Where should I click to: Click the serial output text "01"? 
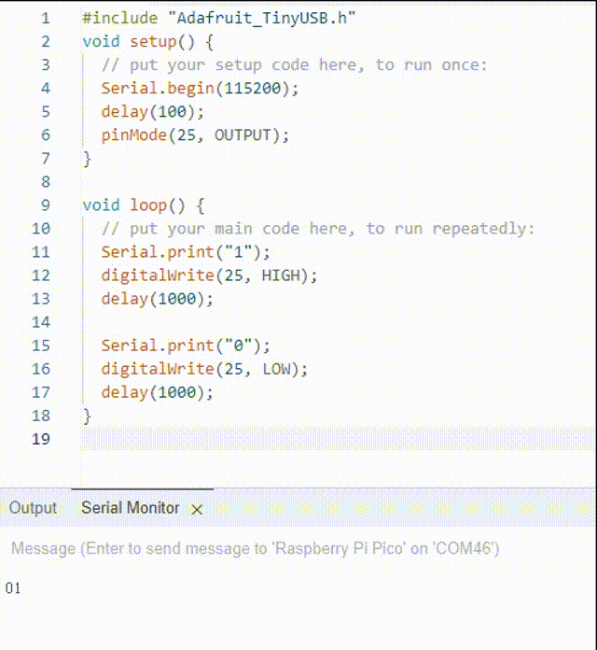pyautogui.click(x=13, y=588)
